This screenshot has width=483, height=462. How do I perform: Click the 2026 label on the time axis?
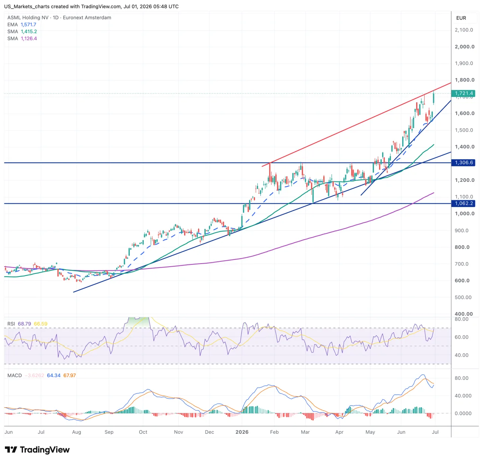click(x=242, y=432)
